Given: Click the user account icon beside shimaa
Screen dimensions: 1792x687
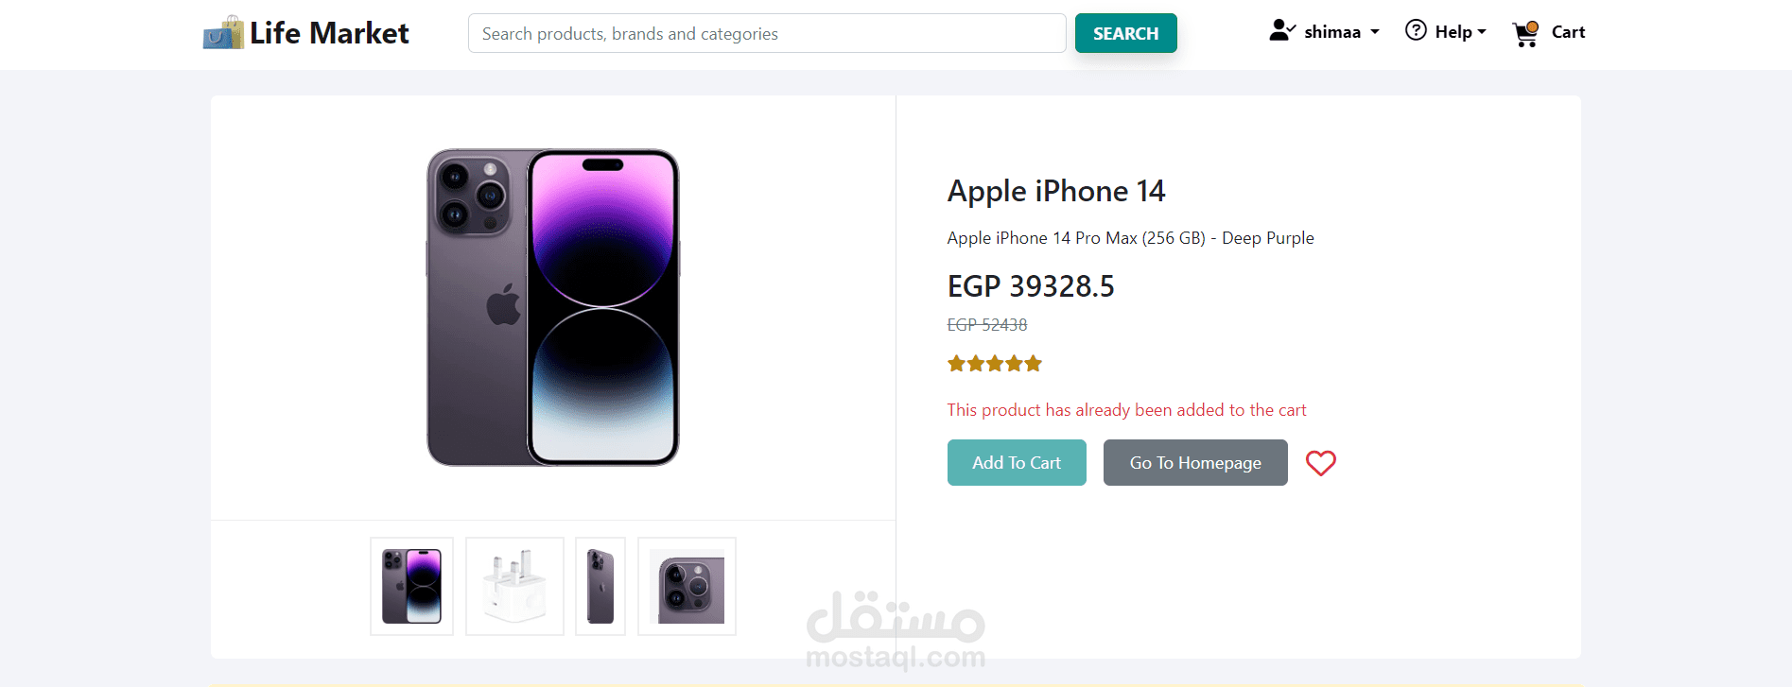Looking at the screenshot, I should point(1281,31).
